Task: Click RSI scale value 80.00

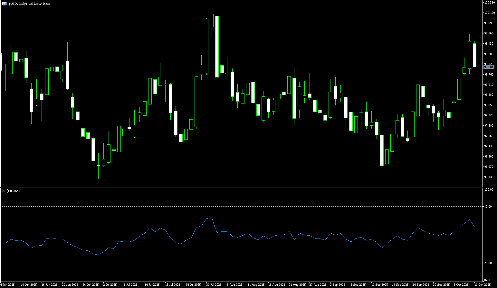Action: (x=488, y=207)
